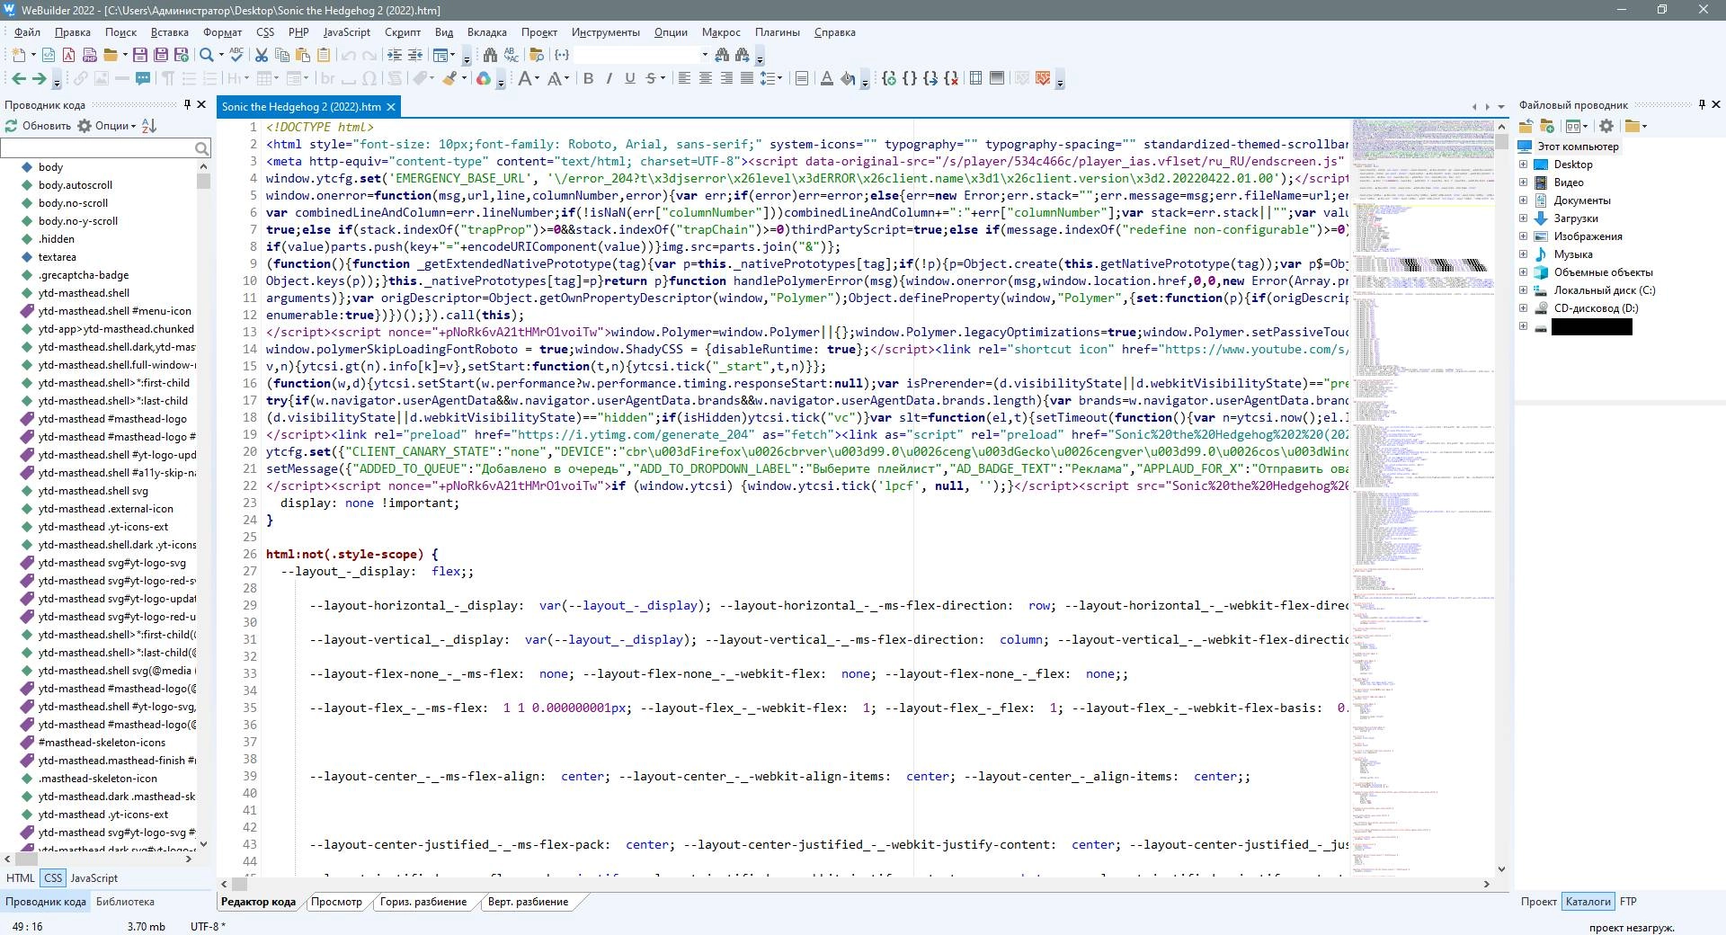This screenshot has width=1726, height=935.
Task: Open the JavaScript menu
Action: point(346,32)
